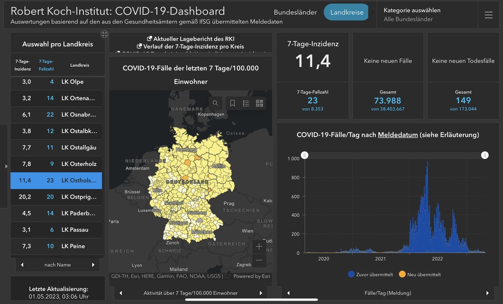Viewport: 503px width, 304px height.
Task: Expand the district list panel to fullscreen
Action: pyautogui.click(x=104, y=34)
